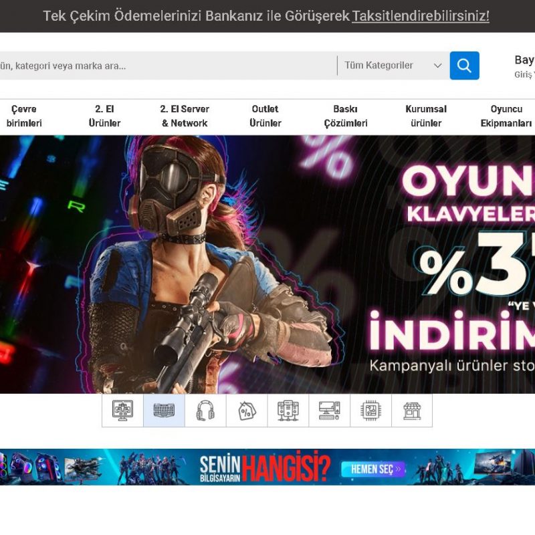
Task: Select the storefront carousel icon
Action: 412,411
